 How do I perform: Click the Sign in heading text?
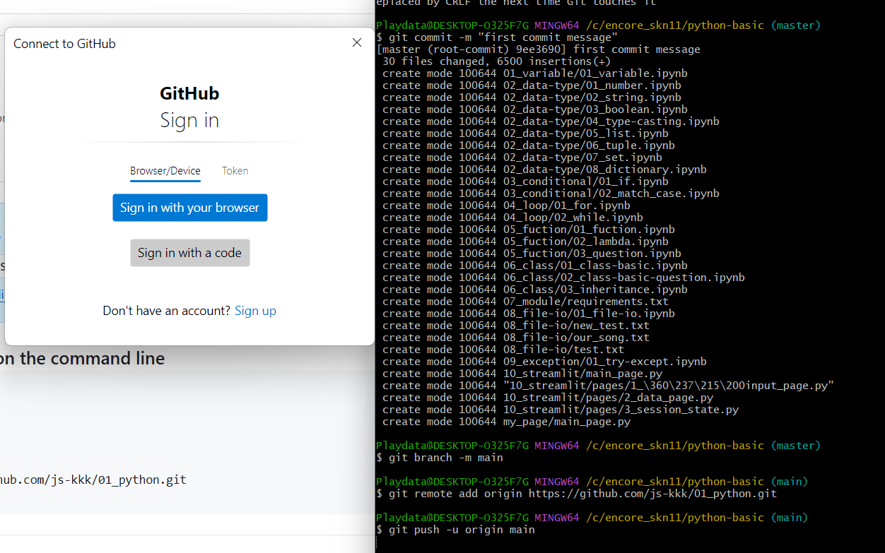pyautogui.click(x=189, y=120)
